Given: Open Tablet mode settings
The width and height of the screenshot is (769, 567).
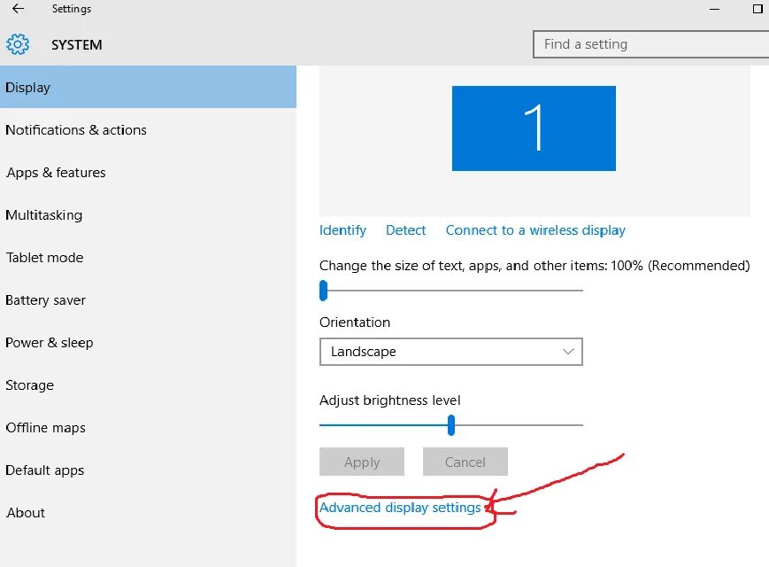Looking at the screenshot, I should click(148, 257).
